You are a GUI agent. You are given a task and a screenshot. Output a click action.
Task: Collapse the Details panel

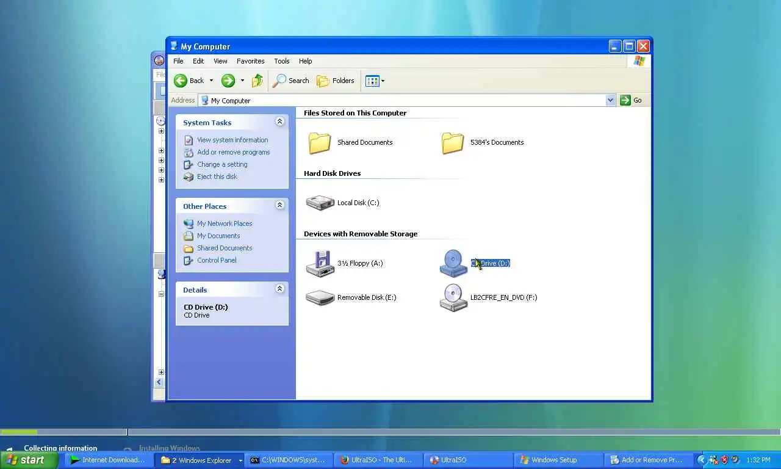(x=280, y=289)
